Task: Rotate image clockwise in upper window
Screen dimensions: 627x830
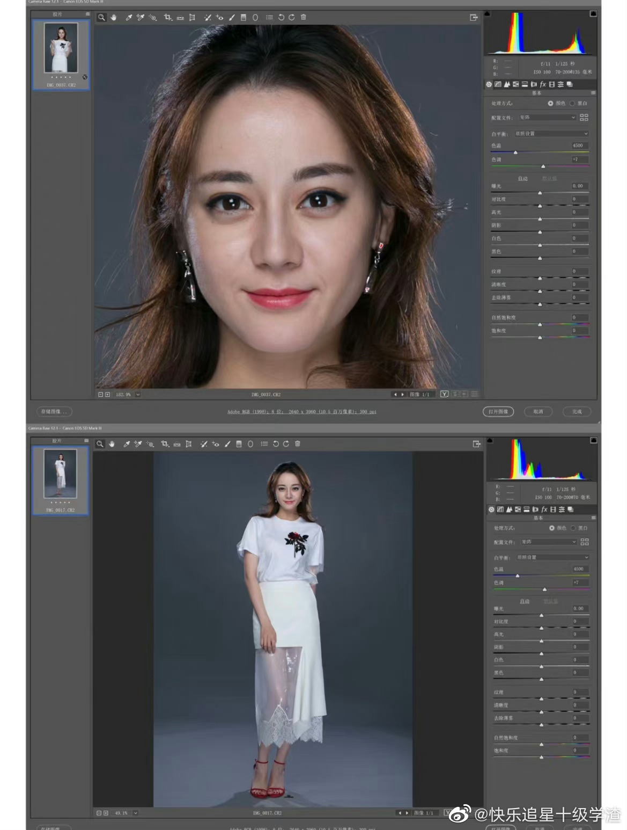Action: click(x=292, y=18)
